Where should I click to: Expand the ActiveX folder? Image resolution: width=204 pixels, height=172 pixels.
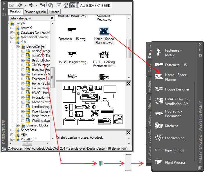click(12, 28)
